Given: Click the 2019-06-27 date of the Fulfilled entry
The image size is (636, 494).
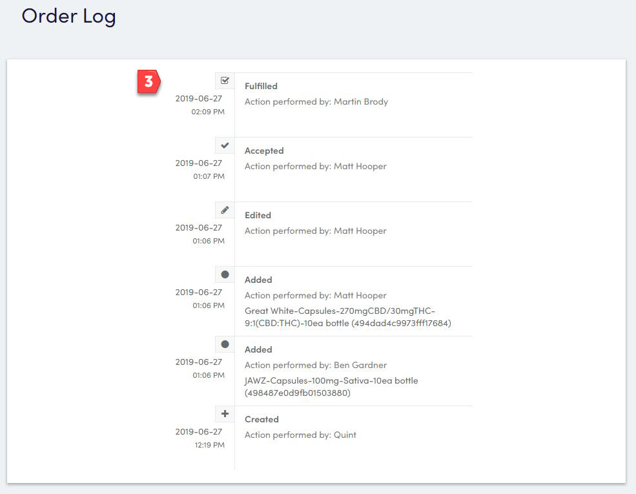Looking at the screenshot, I should pyautogui.click(x=198, y=99).
